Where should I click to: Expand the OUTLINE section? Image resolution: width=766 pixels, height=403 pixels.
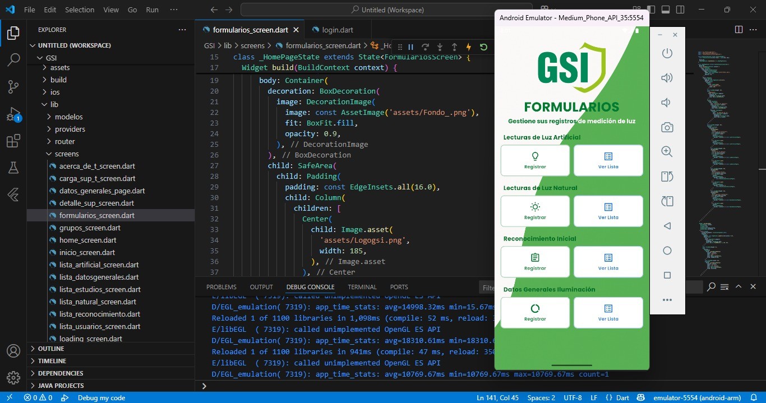(51, 349)
